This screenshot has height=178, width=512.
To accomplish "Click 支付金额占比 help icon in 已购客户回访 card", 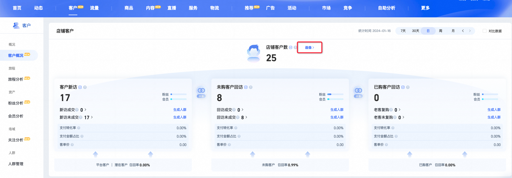I will 396,136.
